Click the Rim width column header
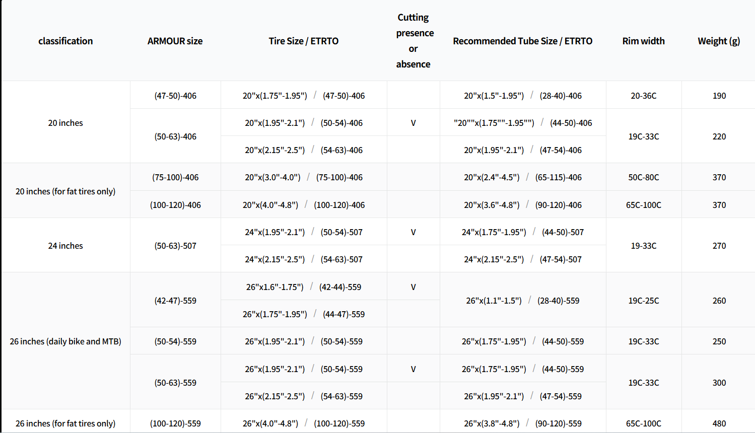 [643, 41]
